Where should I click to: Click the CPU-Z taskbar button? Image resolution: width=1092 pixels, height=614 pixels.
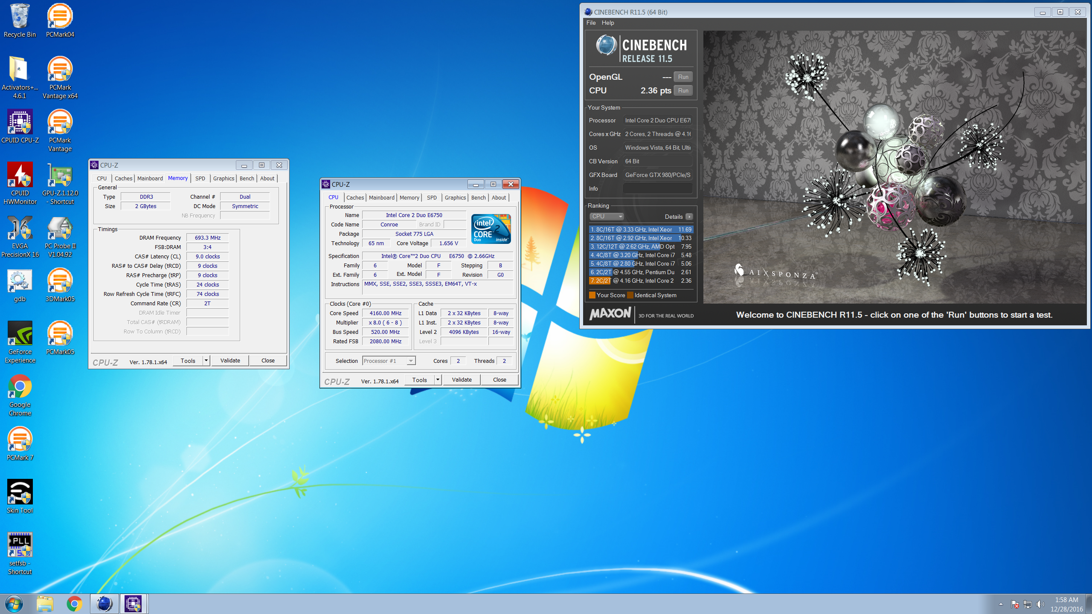(x=134, y=604)
